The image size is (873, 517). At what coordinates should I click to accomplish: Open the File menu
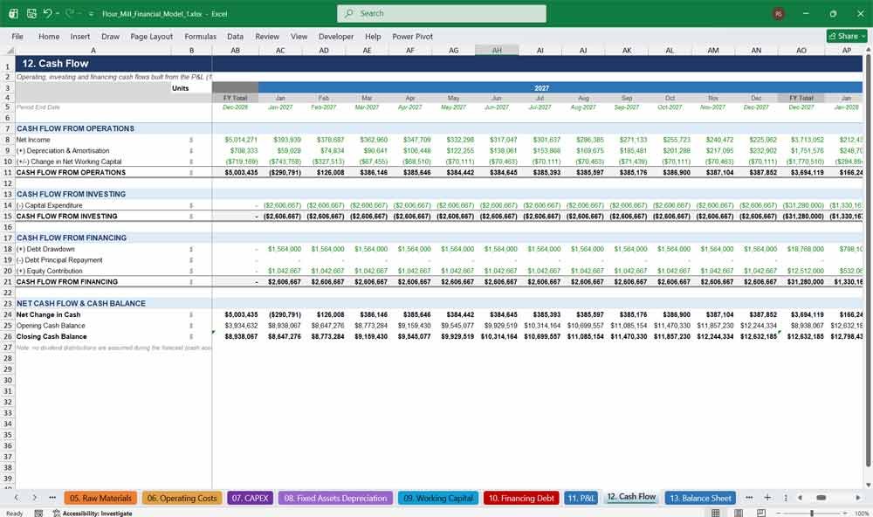[17, 36]
